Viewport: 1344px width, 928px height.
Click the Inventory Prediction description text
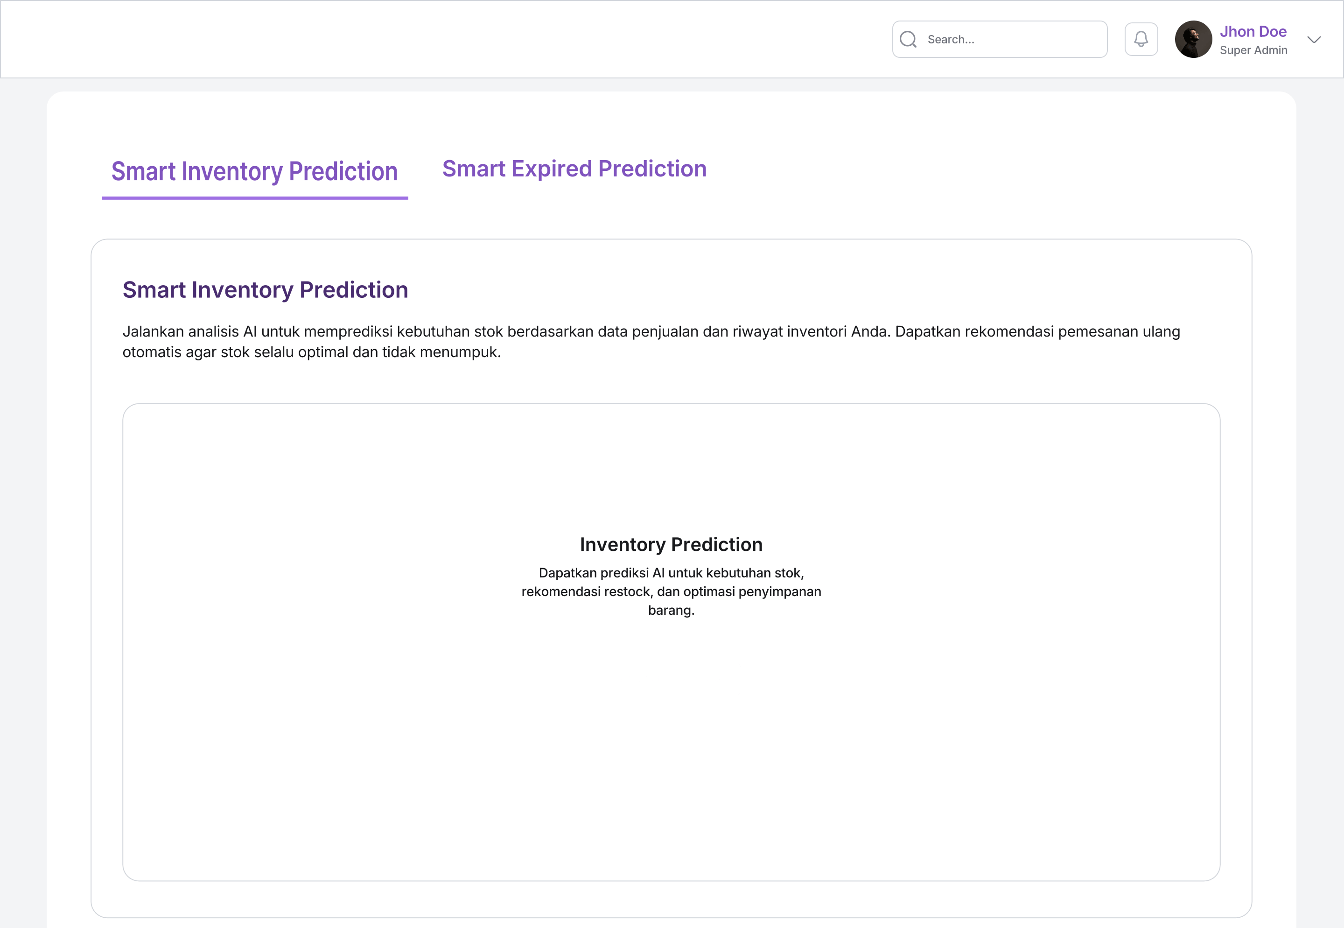[x=672, y=591]
